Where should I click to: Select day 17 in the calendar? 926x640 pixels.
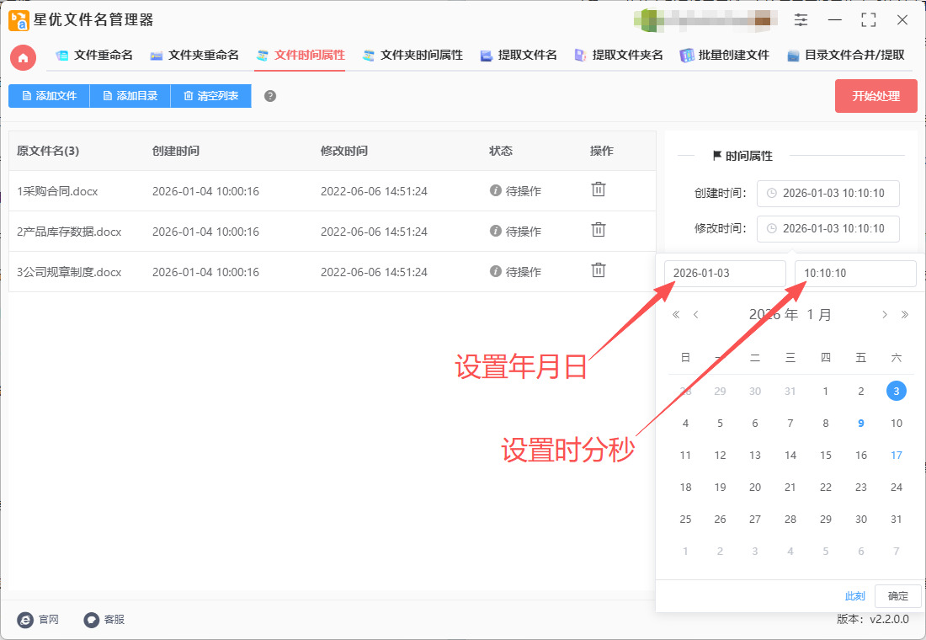tap(896, 456)
